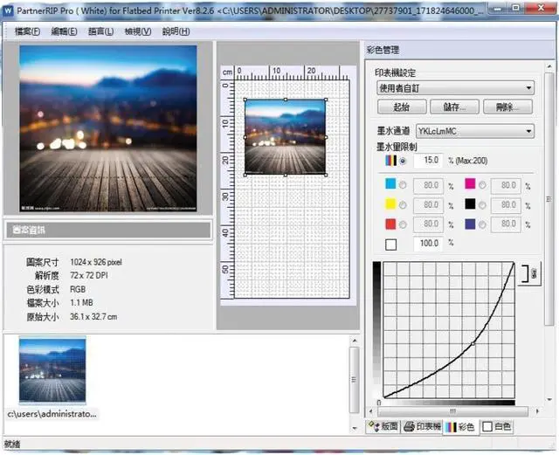Click the 儲存... button

(x=455, y=107)
